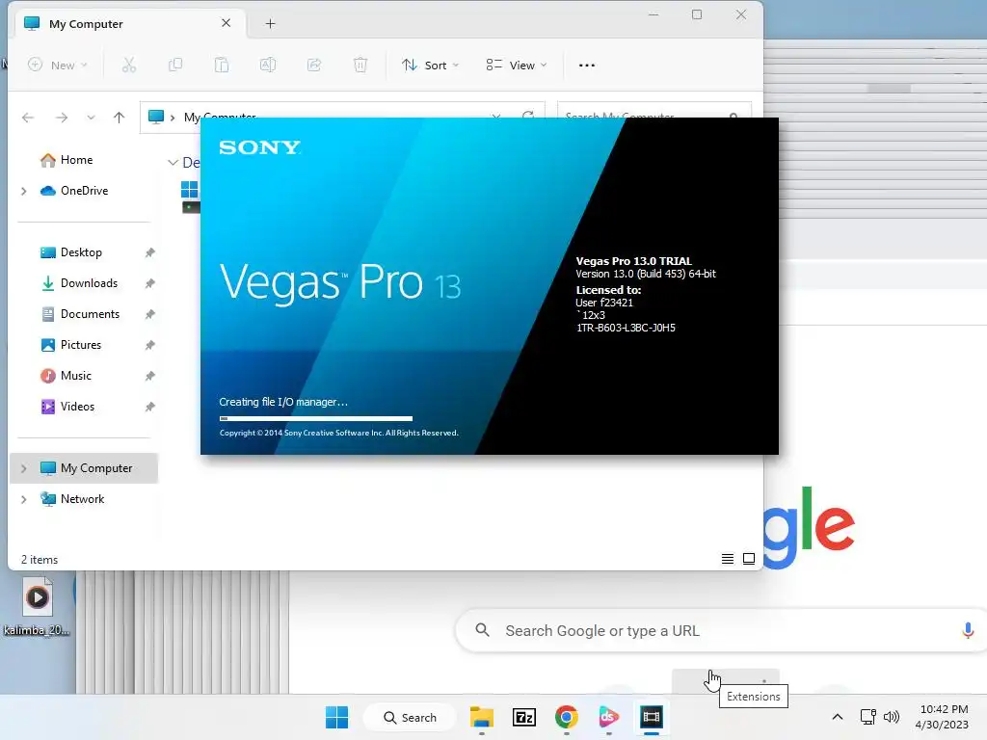Open the New item menu in Explorer
The image size is (987, 740).
pos(57,65)
